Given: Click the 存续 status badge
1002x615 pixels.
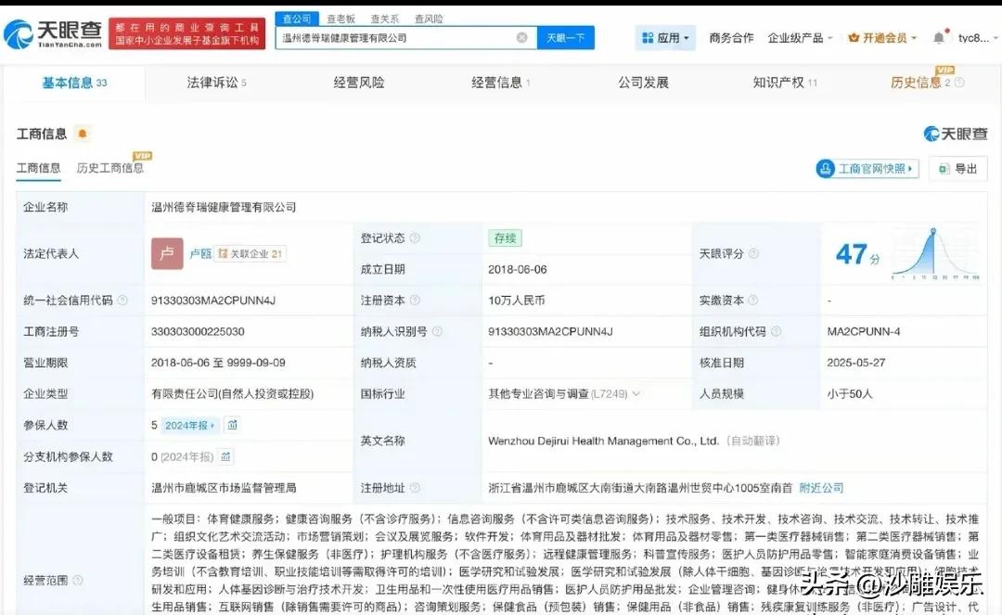Looking at the screenshot, I should (x=505, y=238).
